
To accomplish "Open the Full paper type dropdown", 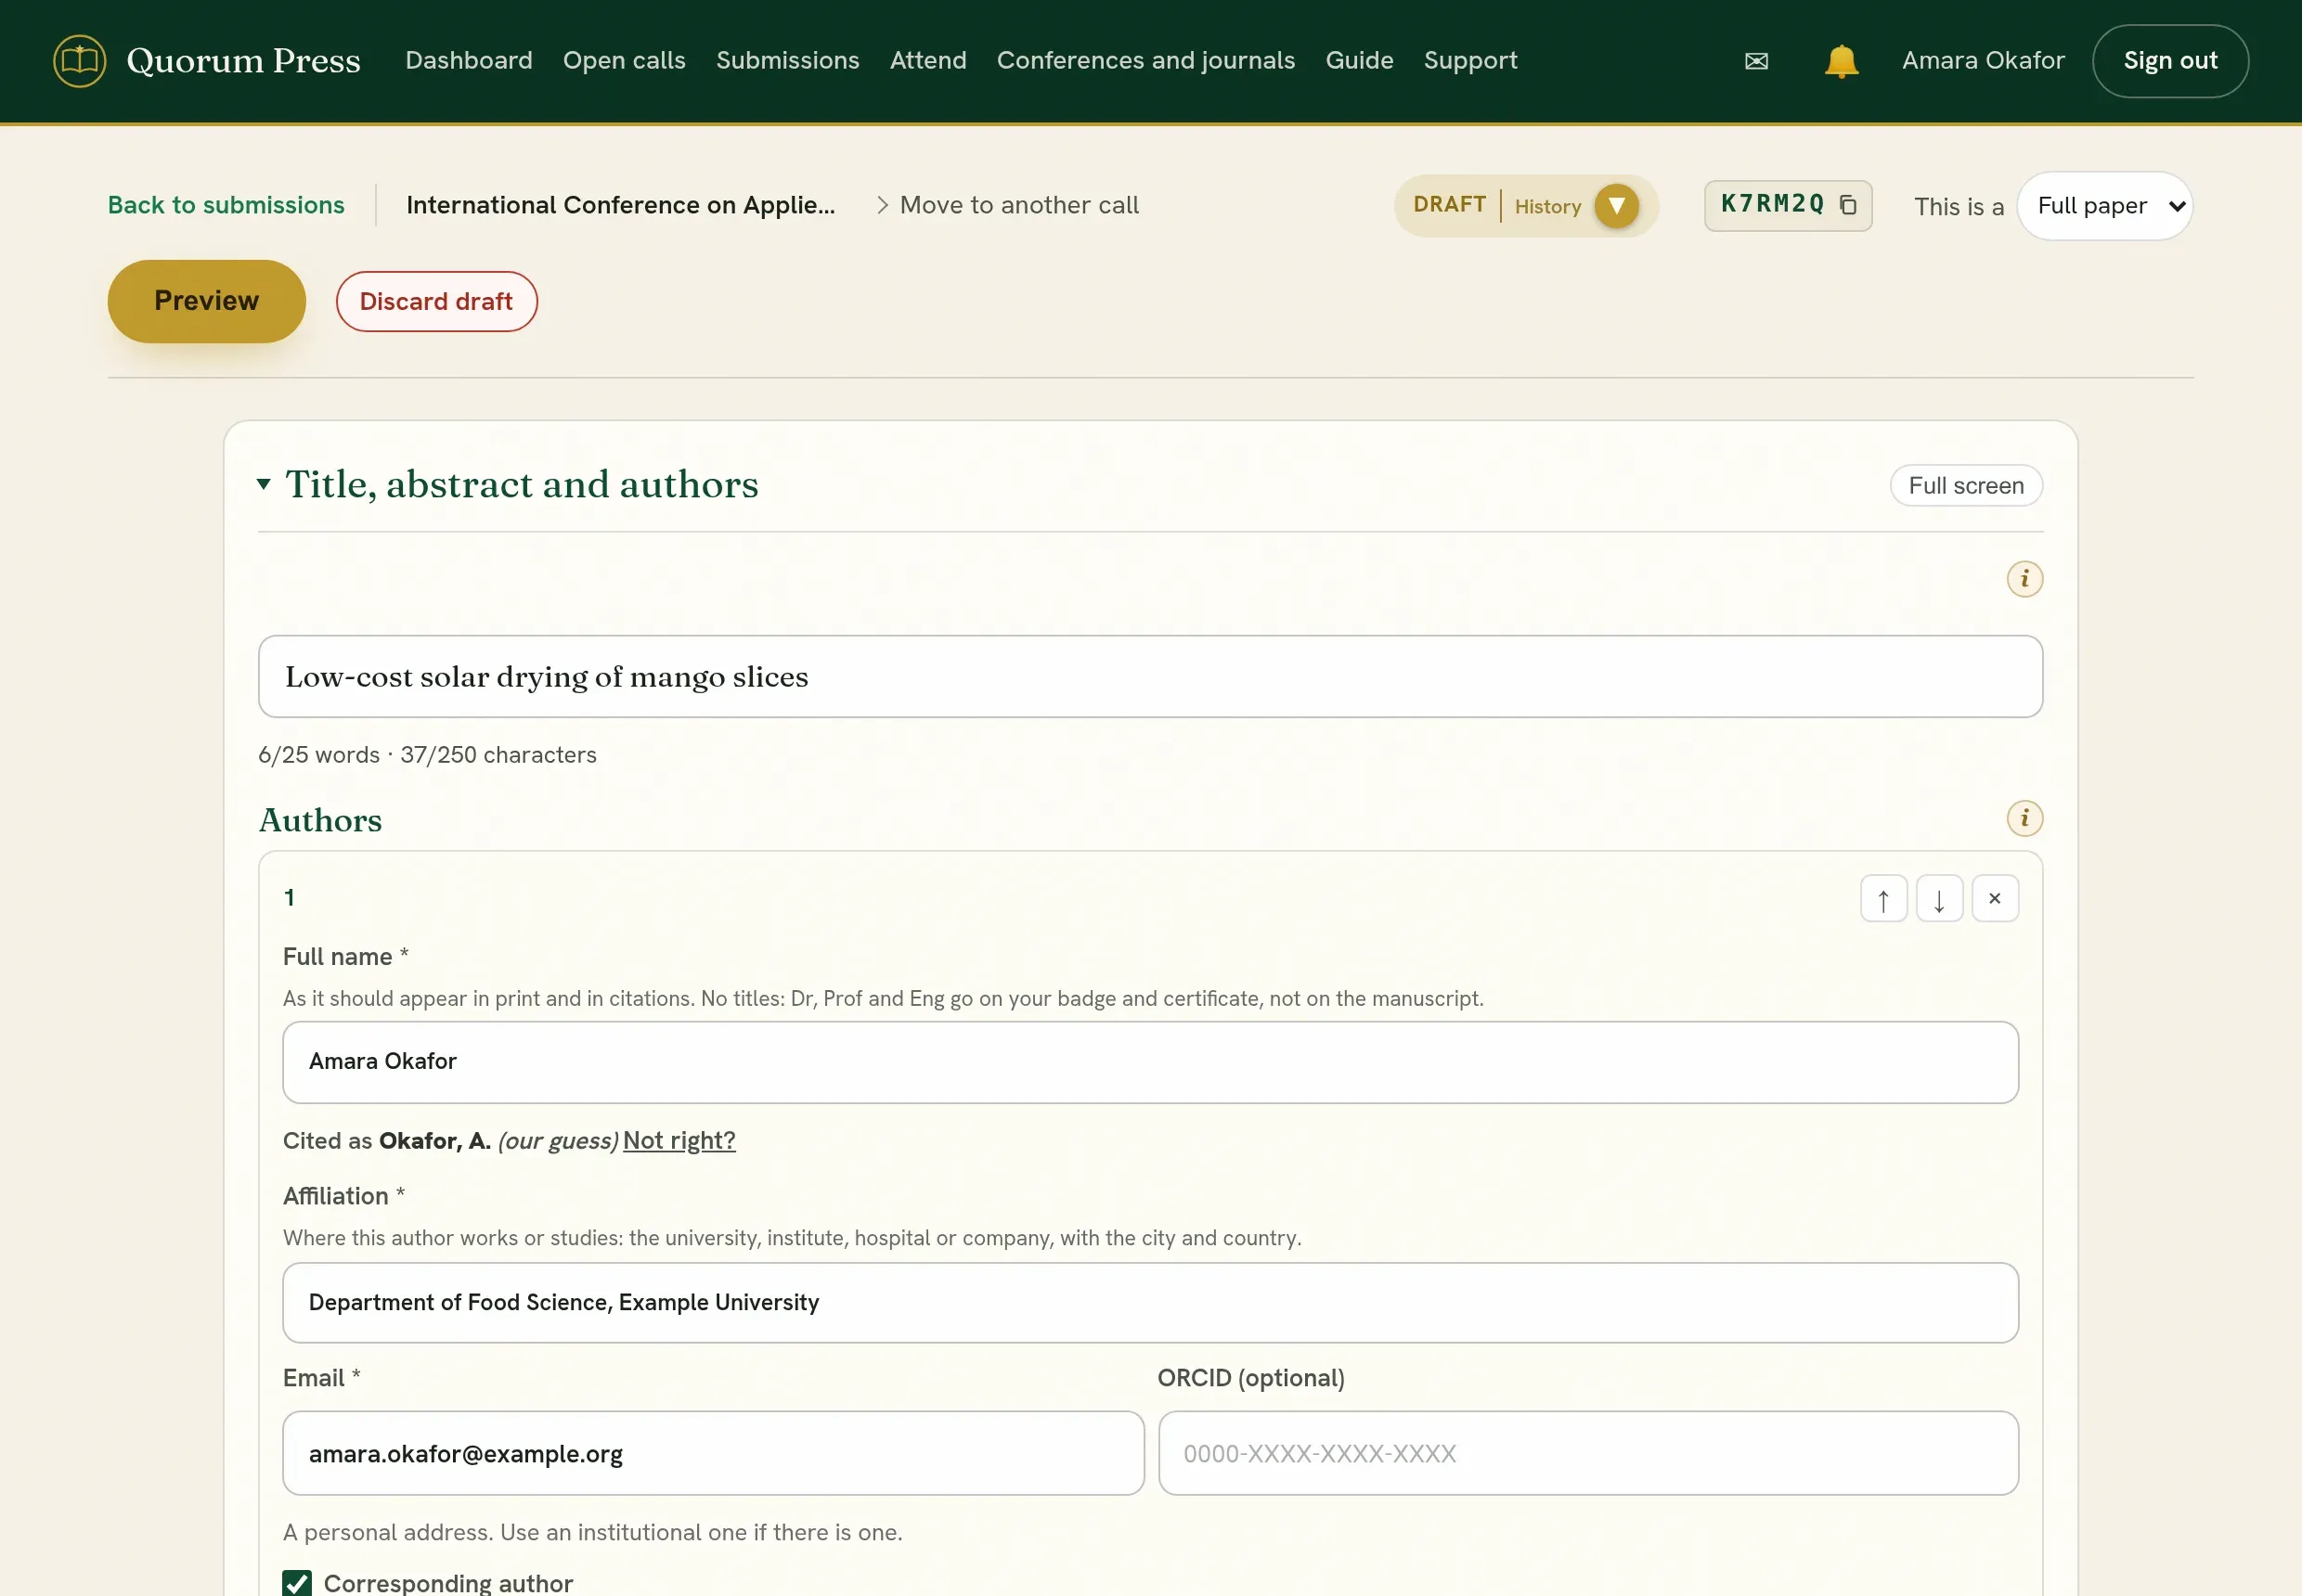I will click(x=2104, y=206).
